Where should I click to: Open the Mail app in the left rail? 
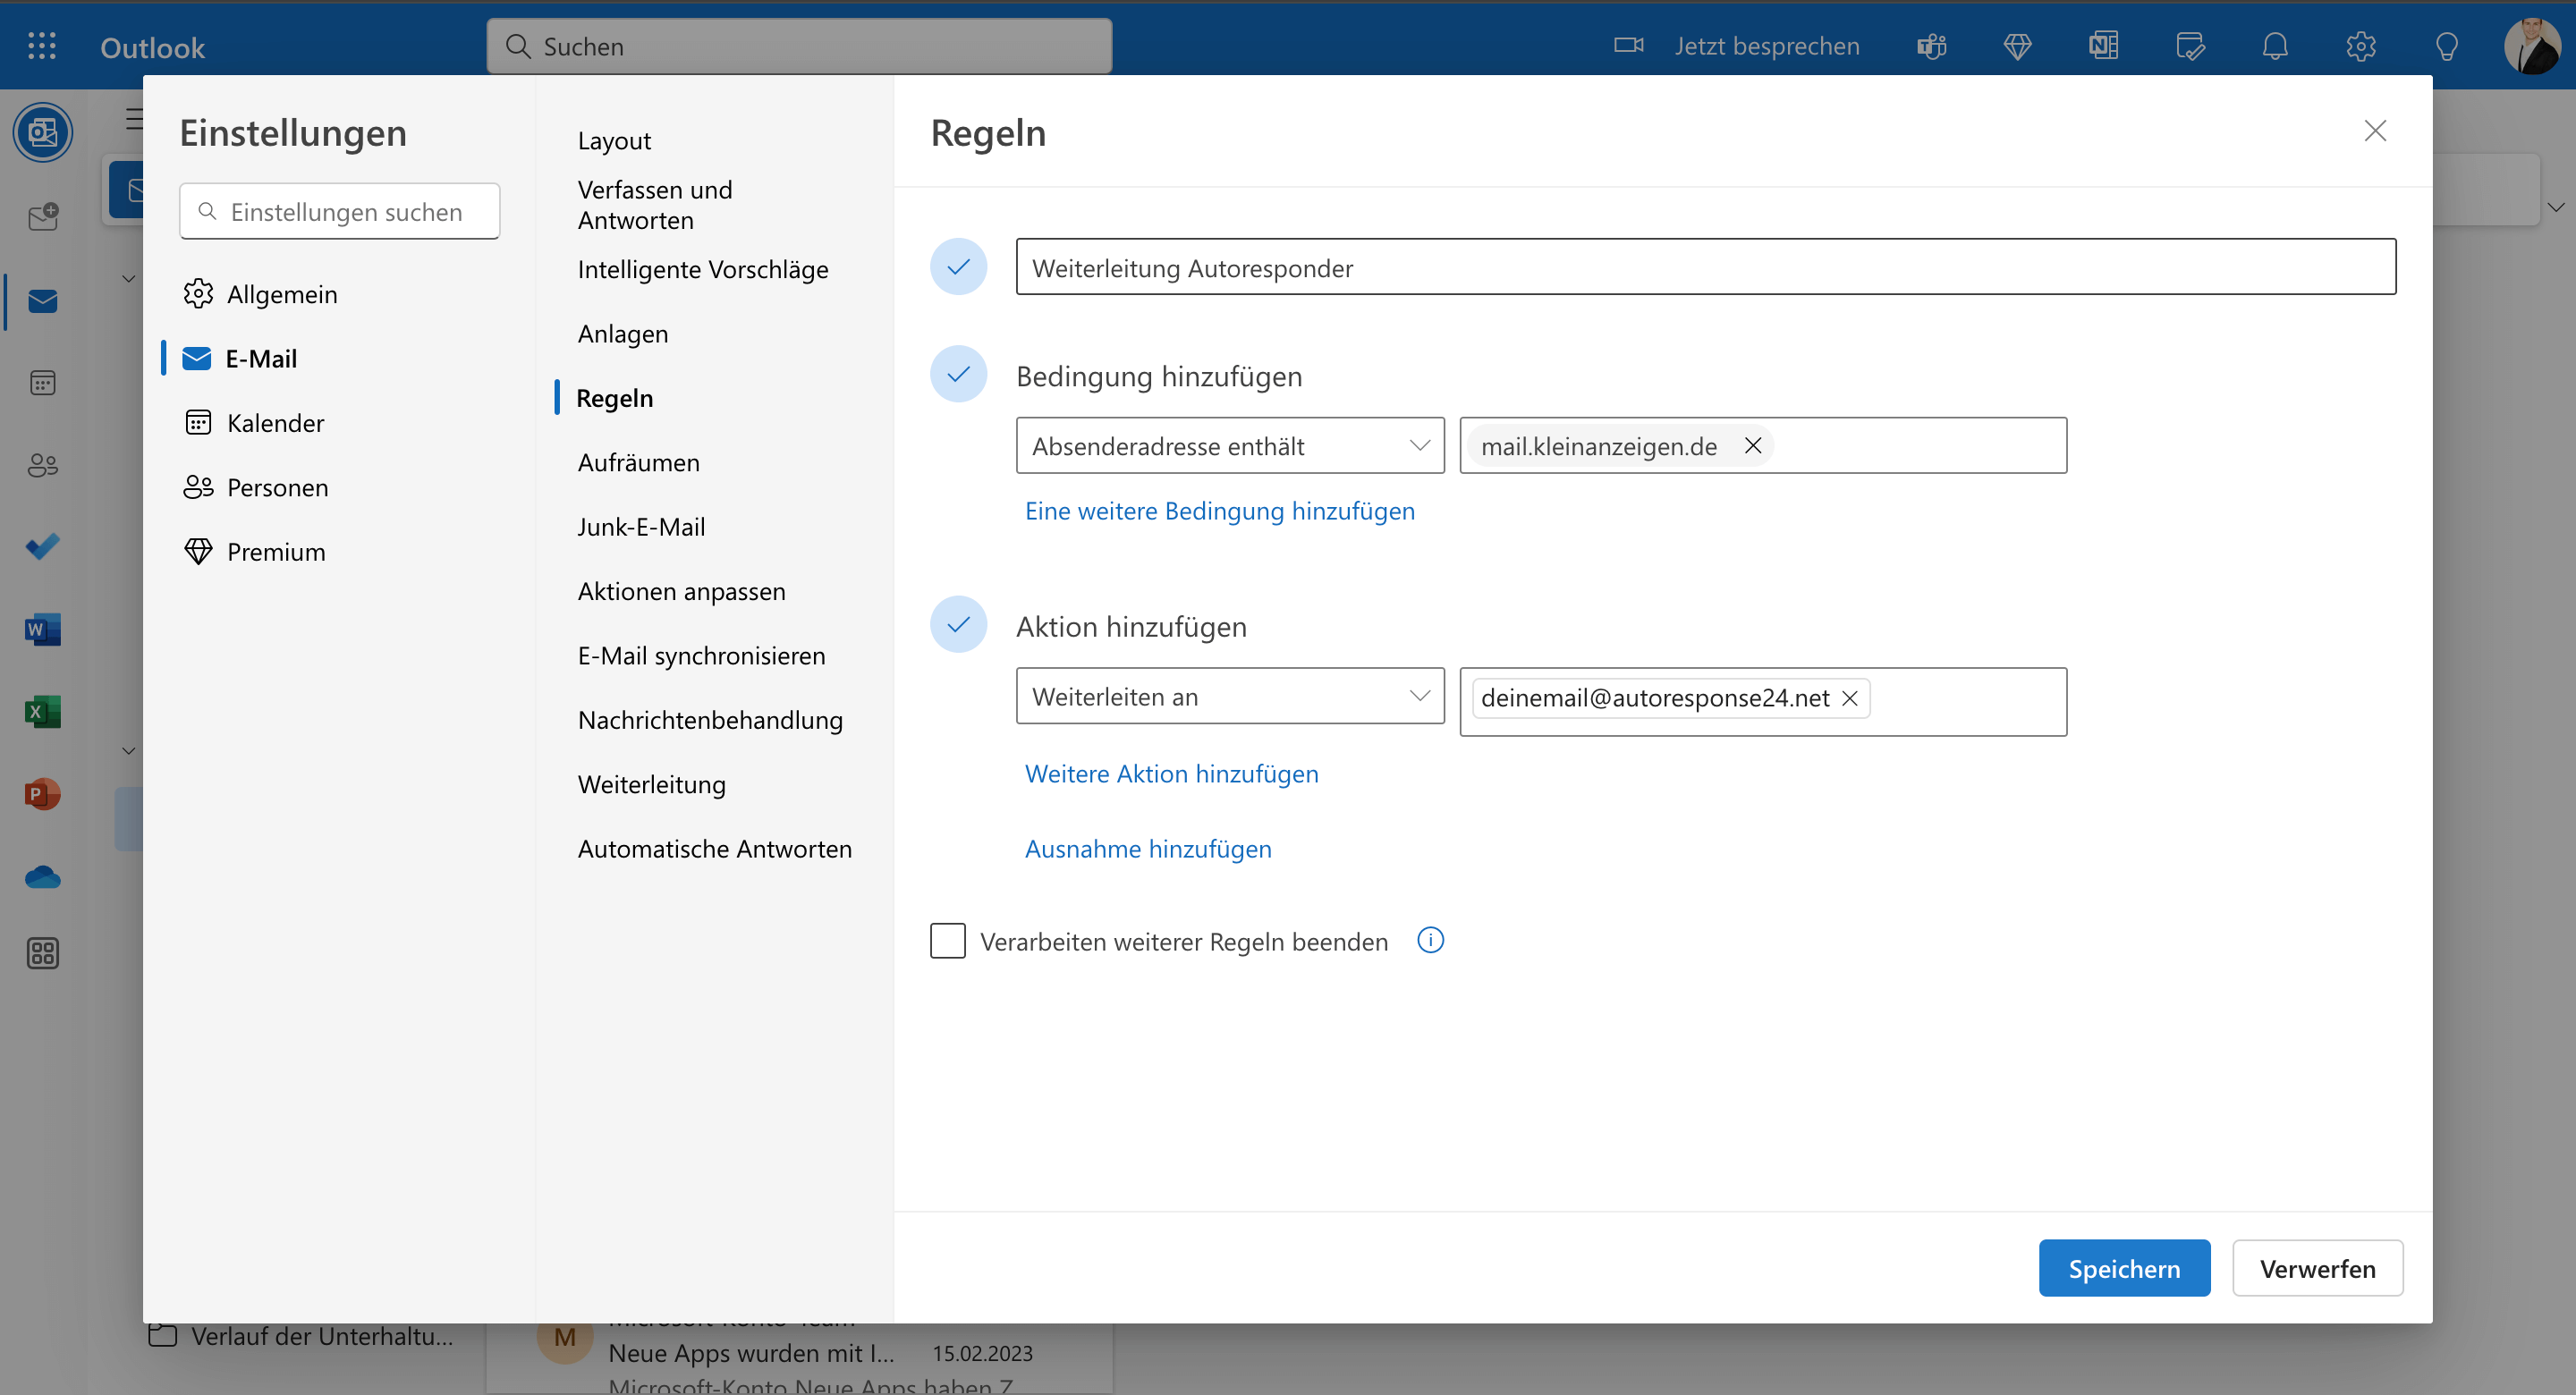42,301
